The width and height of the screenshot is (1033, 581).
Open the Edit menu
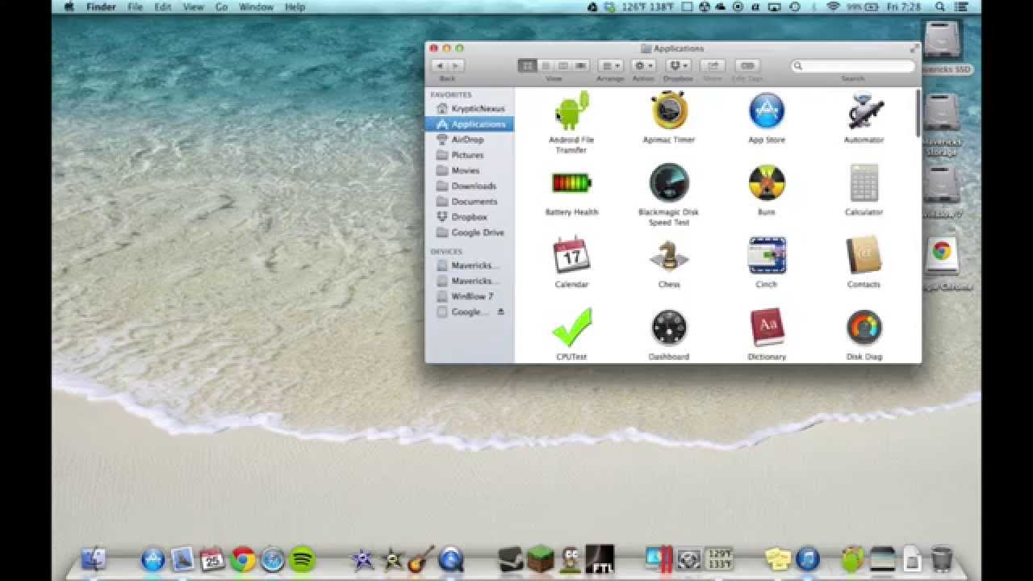(163, 6)
